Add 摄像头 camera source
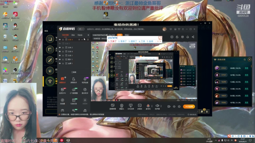255x143 pixels. click(x=121, y=107)
